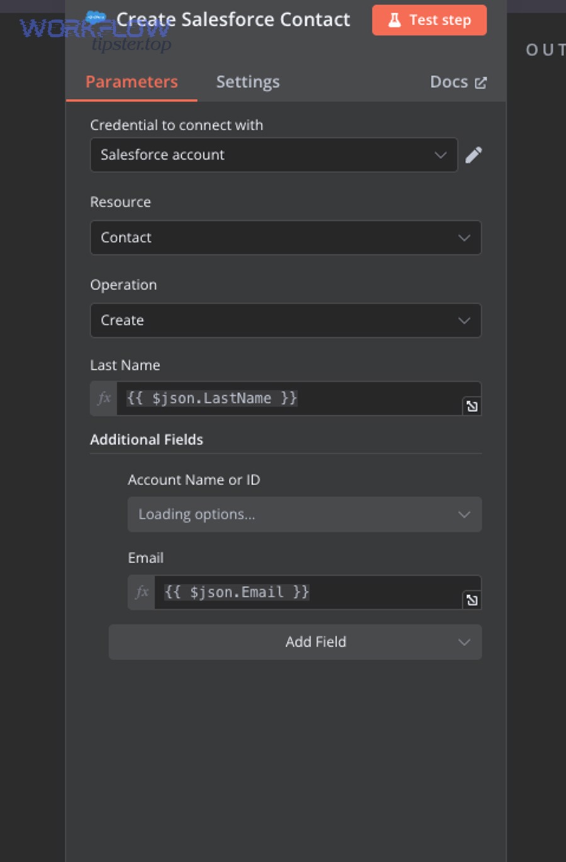This screenshot has width=566, height=862.
Task: Toggle the fx icon for Email
Action: click(141, 592)
